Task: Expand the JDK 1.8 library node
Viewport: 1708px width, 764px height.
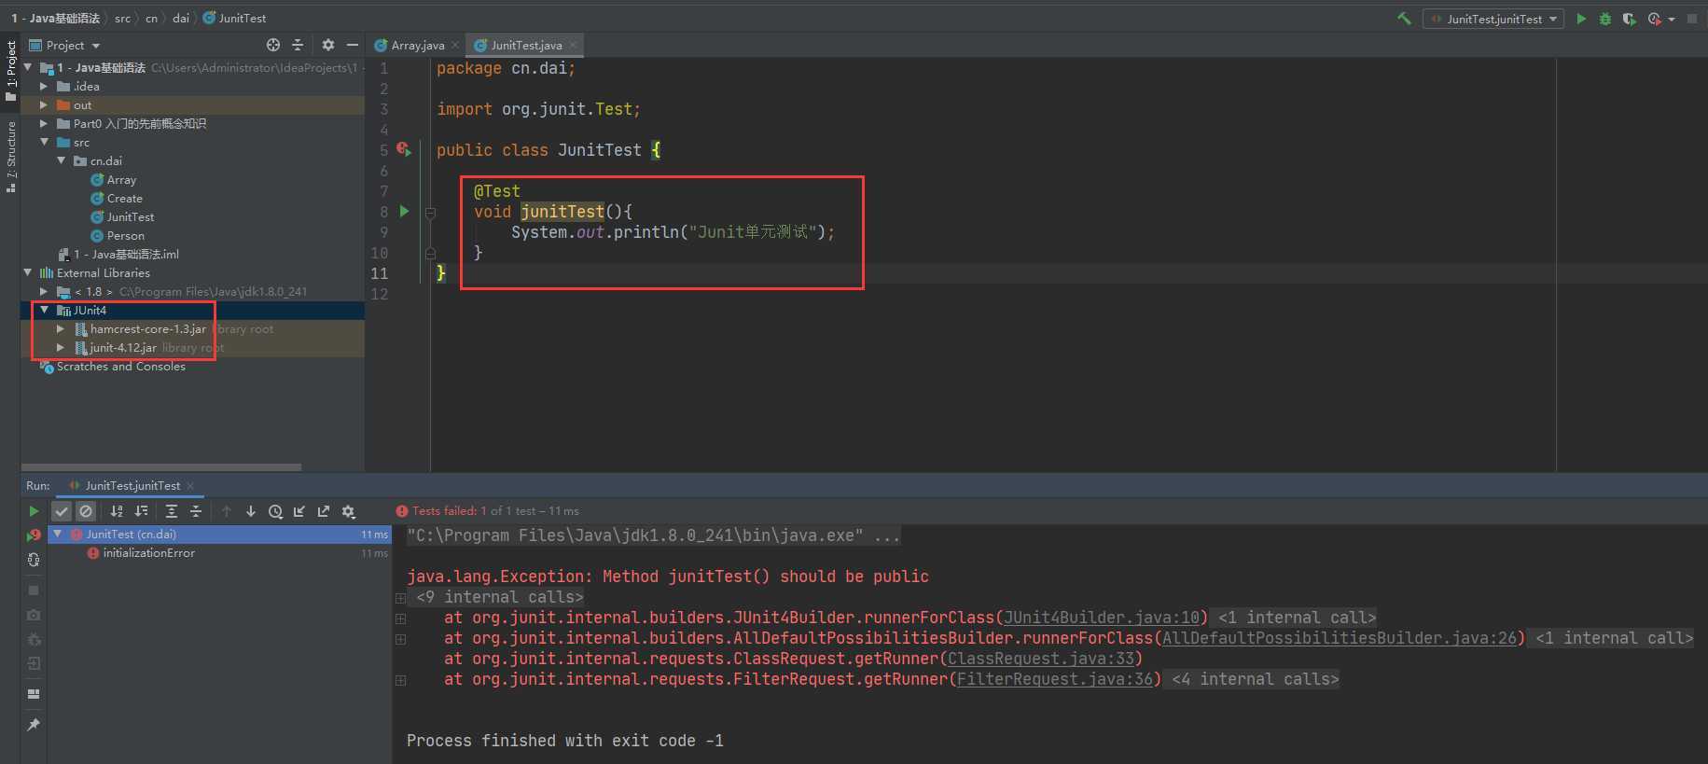Action: (43, 291)
